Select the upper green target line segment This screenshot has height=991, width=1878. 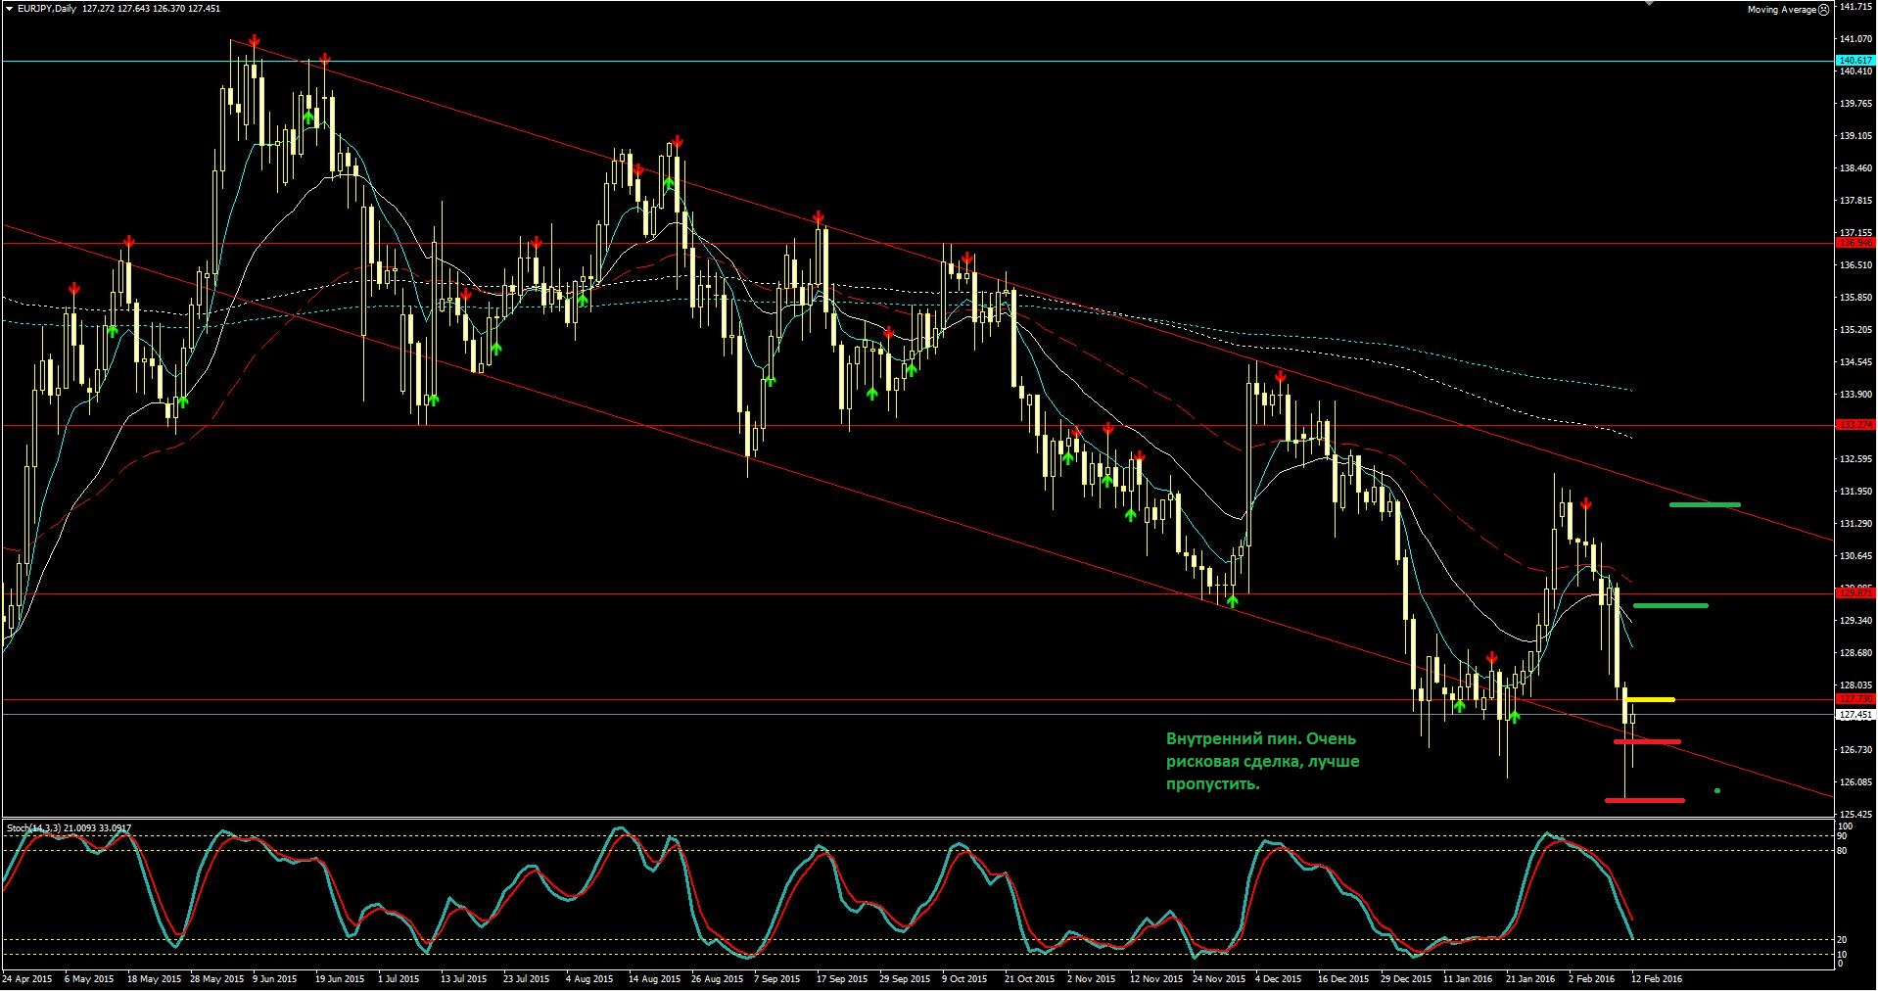tap(1705, 504)
